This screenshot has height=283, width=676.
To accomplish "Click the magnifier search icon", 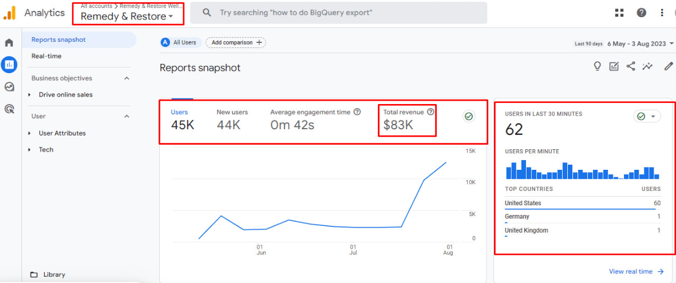I will pos(207,13).
